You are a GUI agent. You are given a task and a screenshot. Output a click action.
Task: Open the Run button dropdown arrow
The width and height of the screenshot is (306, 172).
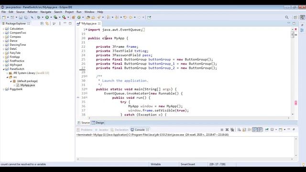51,17
